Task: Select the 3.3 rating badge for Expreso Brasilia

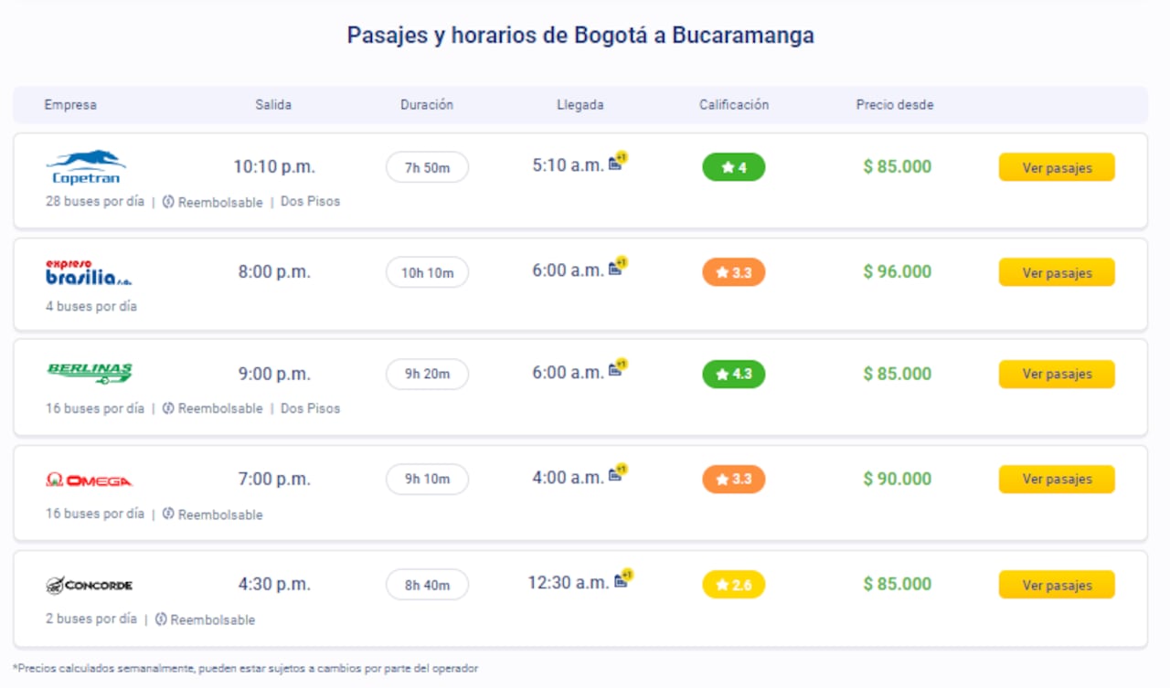Action: (733, 271)
